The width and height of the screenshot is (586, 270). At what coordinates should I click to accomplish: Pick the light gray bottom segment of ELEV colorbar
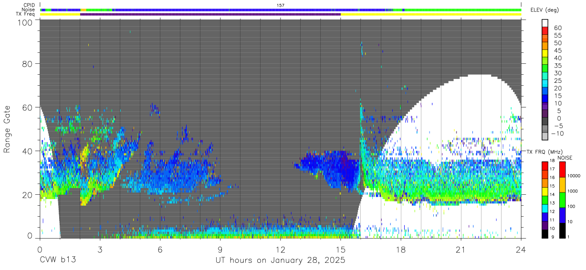click(x=545, y=136)
